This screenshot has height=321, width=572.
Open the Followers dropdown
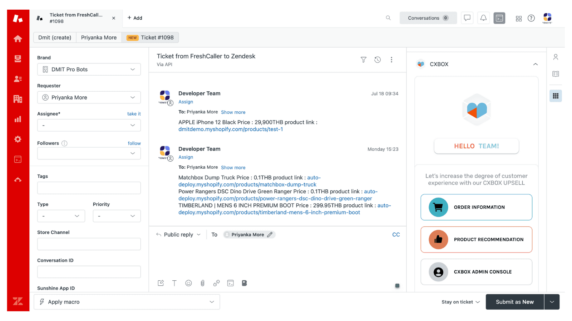tap(89, 153)
